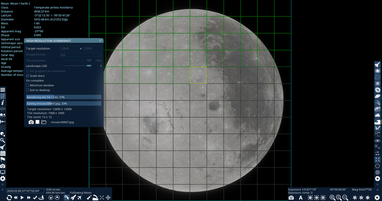
Task: Click the camera start-capture button in dialog
Action: click(x=31, y=122)
